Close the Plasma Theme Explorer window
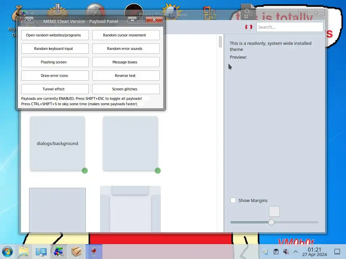Image resolution: width=346 pixels, height=259 pixels. (x=316, y=13)
